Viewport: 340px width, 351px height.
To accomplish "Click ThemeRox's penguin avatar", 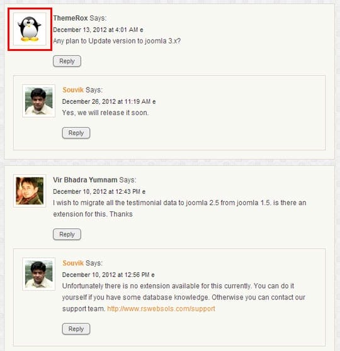I will (x=30, y=29).
